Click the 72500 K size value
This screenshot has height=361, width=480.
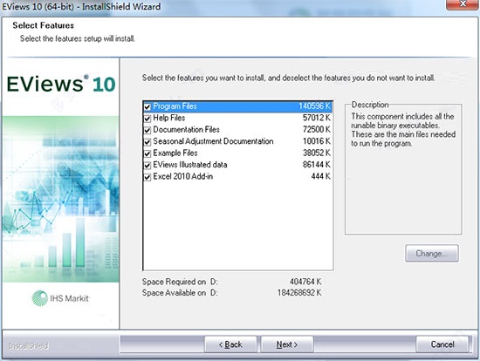[317, 129]
